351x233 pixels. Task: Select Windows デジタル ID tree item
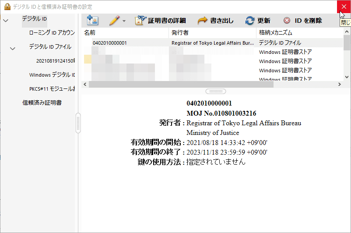tap(52, 75)
